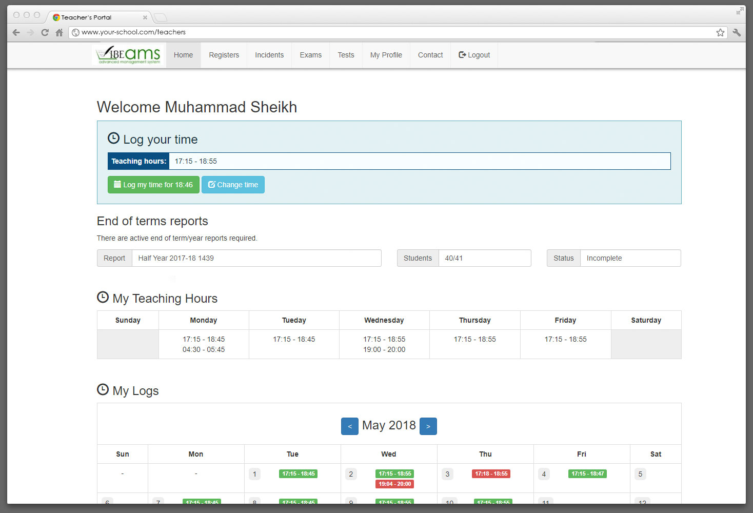Go to next month in My Logs calendar
This screenshot has height=513, width=753.
click(428, 426)
